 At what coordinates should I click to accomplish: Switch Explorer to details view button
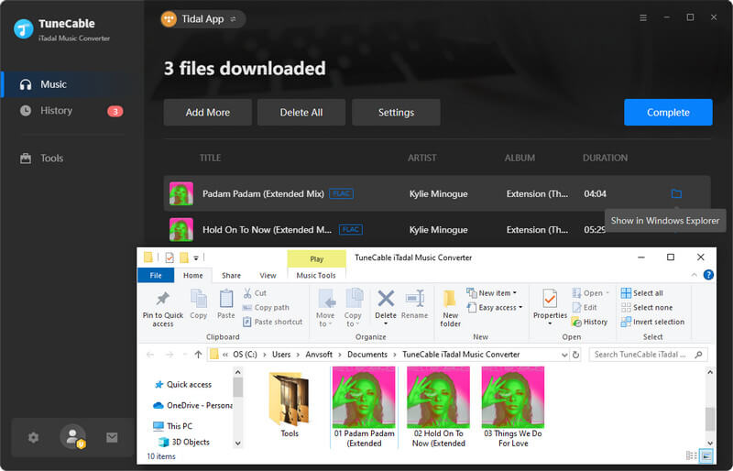tap(691, 455)
